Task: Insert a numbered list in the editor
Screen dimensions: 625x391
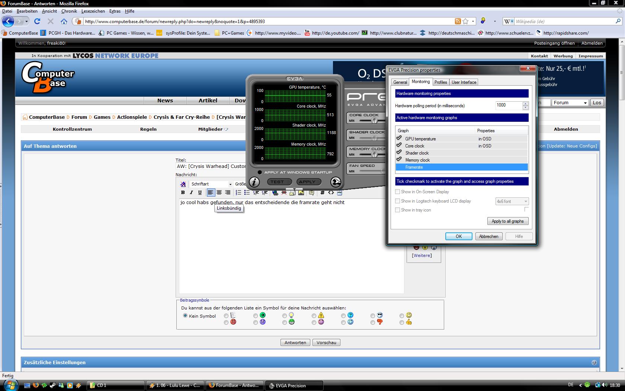Action: tap(238, 193)
